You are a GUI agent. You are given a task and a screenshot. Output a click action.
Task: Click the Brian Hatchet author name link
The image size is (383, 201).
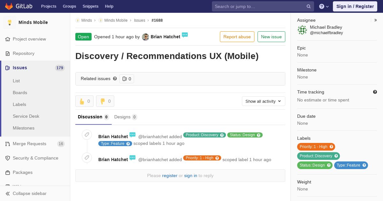click(x=165, y=37)
